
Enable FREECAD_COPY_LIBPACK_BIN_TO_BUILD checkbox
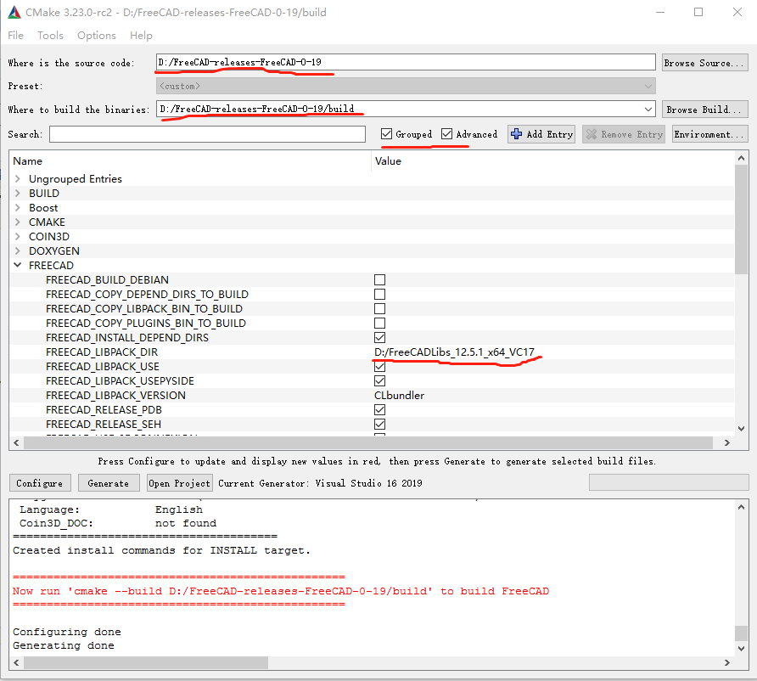tap(380, 308)
